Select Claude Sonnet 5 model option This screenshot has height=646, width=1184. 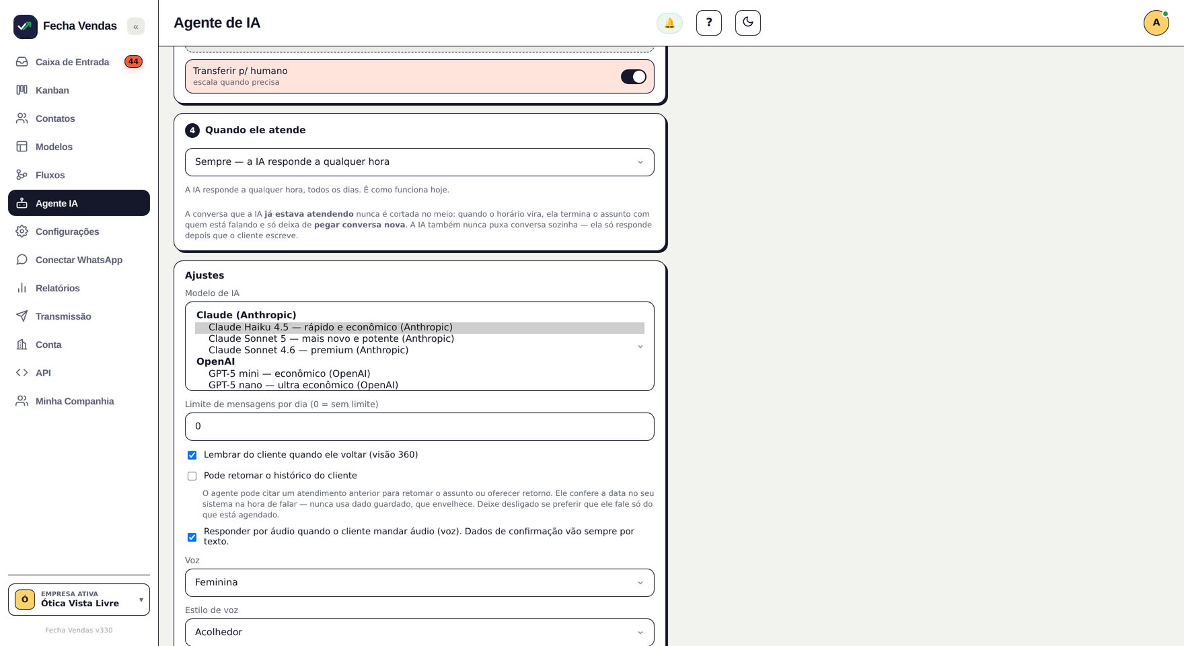tap(420, 339)
